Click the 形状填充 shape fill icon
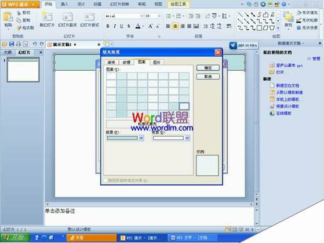The height and width of the screenshot is (243, 324). pyautogui.click(x=299, y=13)
